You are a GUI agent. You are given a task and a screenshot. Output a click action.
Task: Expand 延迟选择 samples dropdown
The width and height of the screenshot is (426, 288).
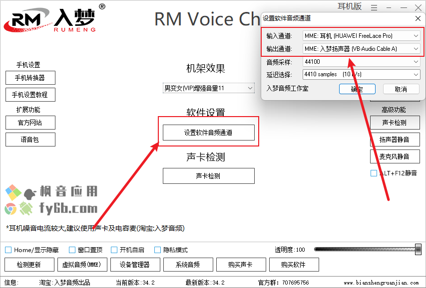click(x=362, y=74)
